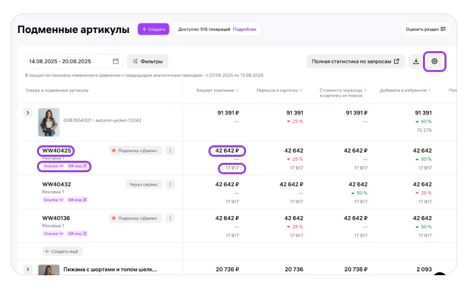Expand the Пижама с шортами product row
468x290 pixels.
(x=28, y=269)
